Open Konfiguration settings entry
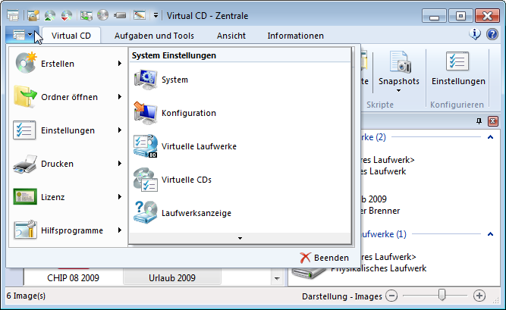The width and height of the screenshot is (506, 310). click(x=240, y=113)
